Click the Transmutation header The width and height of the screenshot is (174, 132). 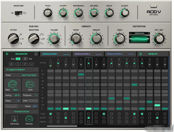click(21, 112)
